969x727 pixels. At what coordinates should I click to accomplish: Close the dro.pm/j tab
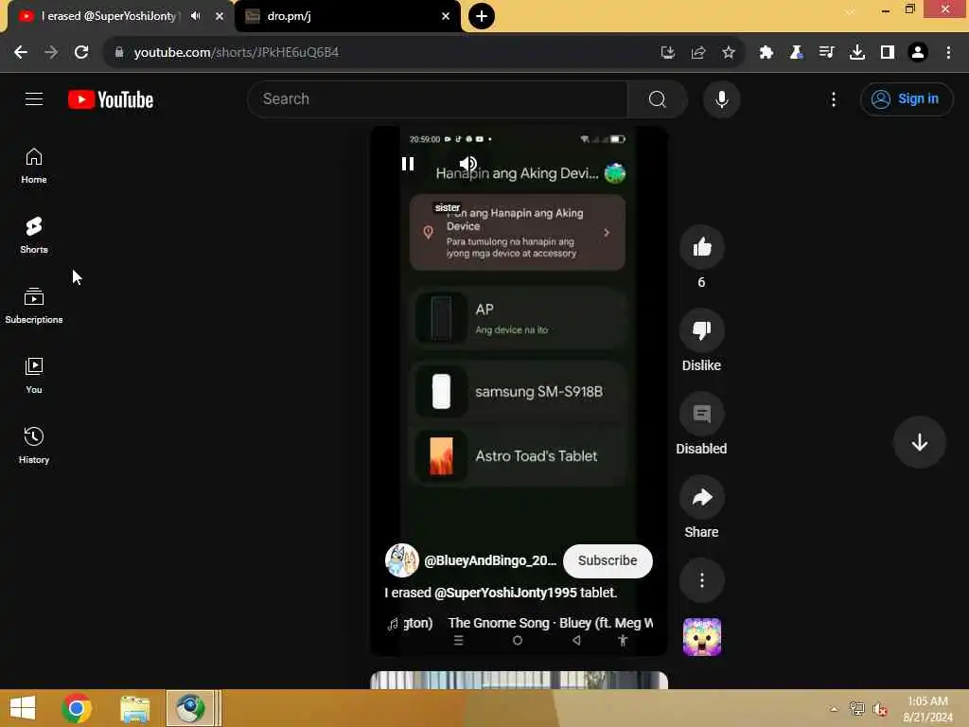pyautogui.click(x=446, y=16)
